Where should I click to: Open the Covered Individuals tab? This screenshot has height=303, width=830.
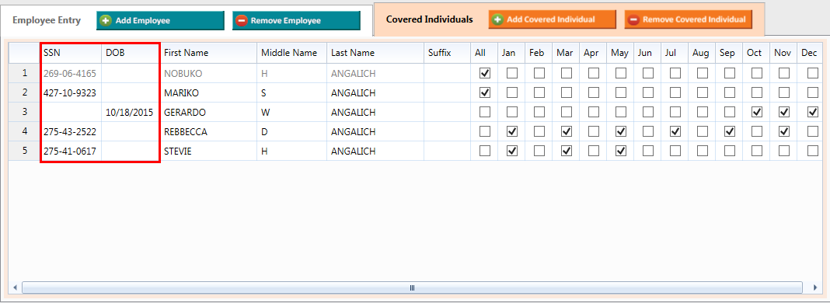point(429,19)
